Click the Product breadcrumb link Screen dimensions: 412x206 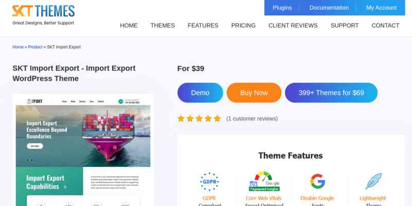point(35,47)
